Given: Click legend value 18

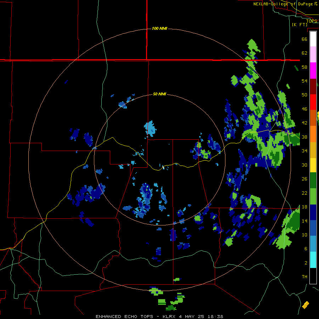Looking at the screenshot, I should coord(304,207).
